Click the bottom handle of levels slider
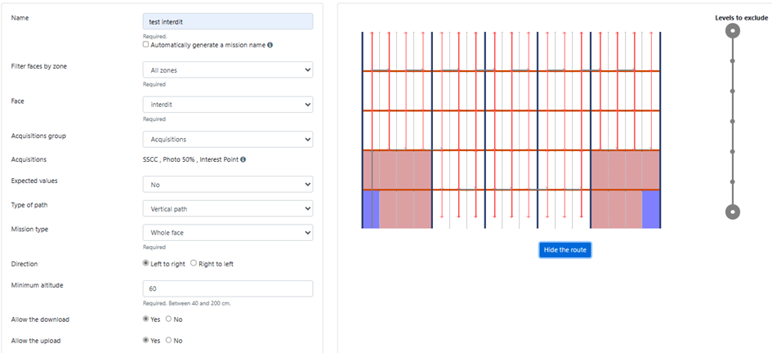Image resolution: width=772 pixels, height=353 pixels. (733, 212)
